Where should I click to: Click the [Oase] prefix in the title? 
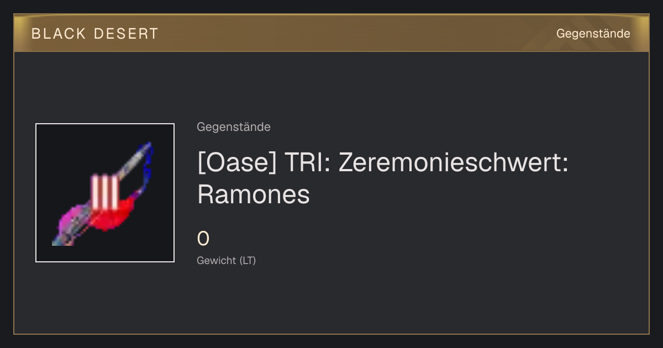click(x=237, y=162)
